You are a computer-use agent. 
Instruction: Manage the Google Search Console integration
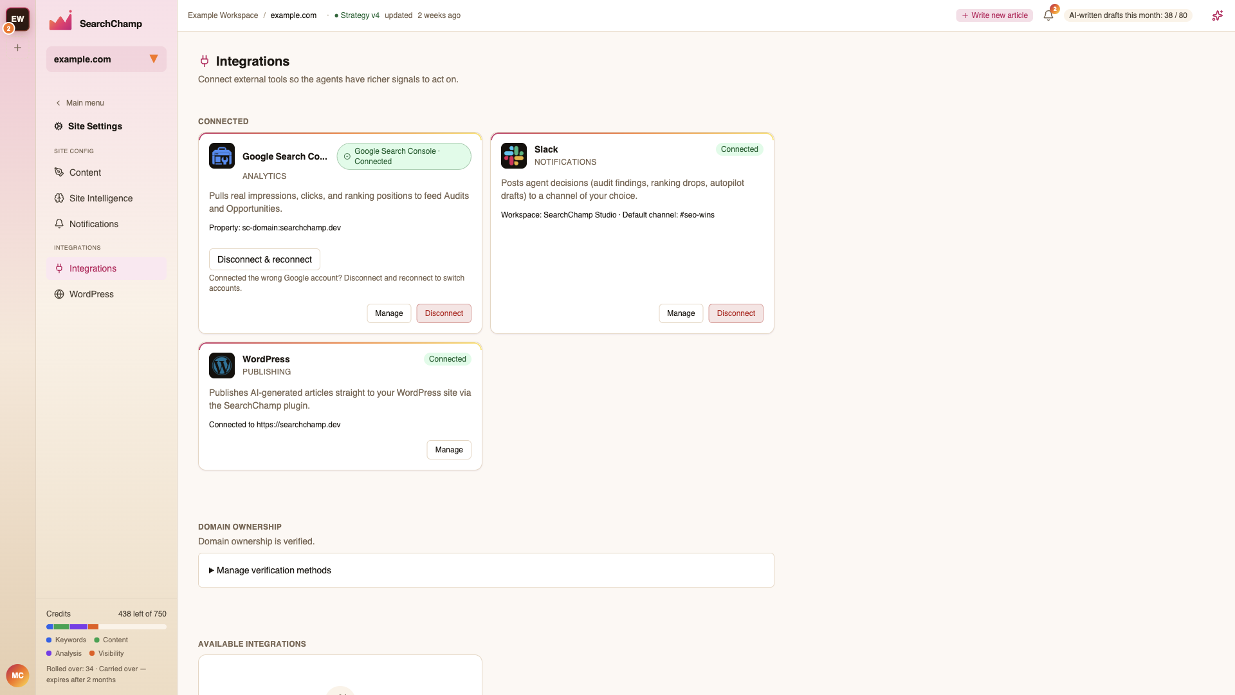pos(389,313)
